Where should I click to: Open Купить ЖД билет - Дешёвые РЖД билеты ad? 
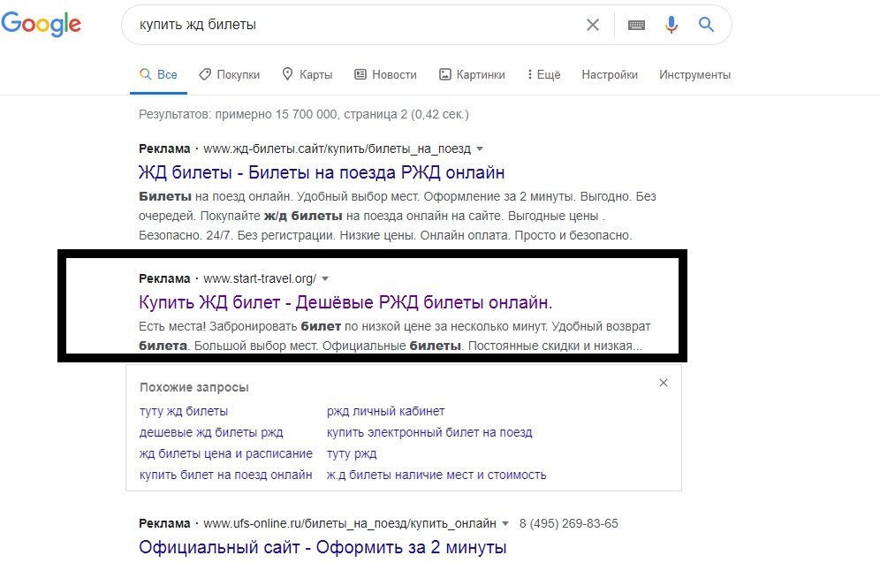(x=345, y=302)
